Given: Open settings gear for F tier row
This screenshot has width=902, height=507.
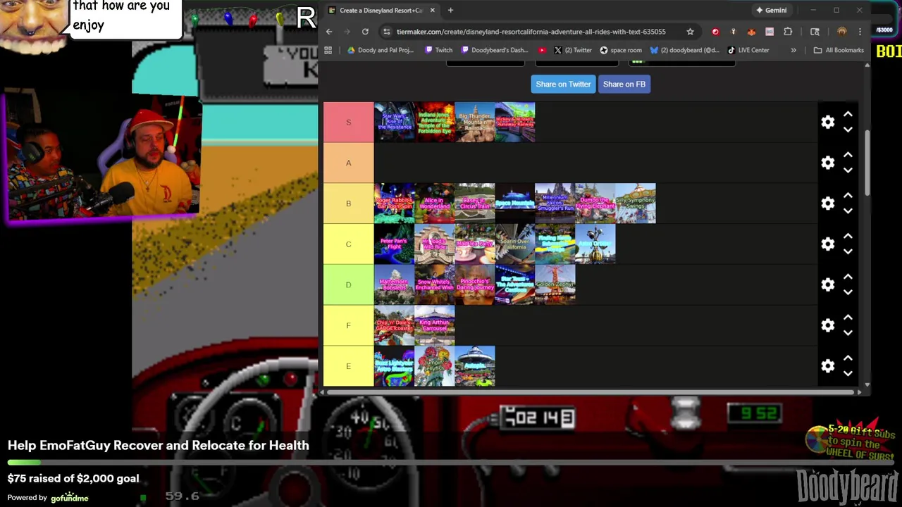Looking at the screenshot, I should [828, 325].
